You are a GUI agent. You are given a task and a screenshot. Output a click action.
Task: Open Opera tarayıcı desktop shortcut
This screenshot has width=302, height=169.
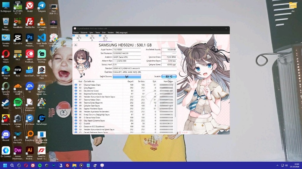pos(6,56)
